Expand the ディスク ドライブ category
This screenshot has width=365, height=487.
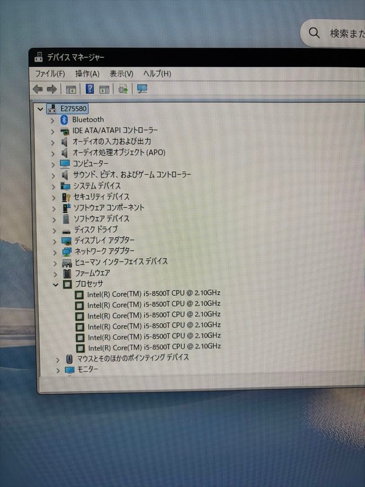(55, 231)
